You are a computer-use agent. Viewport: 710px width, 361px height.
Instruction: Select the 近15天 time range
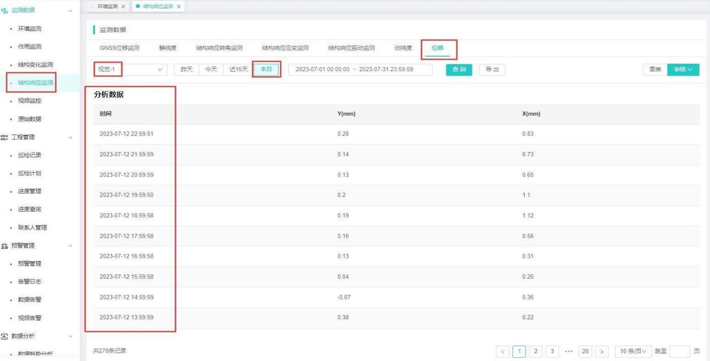[238, 70]
